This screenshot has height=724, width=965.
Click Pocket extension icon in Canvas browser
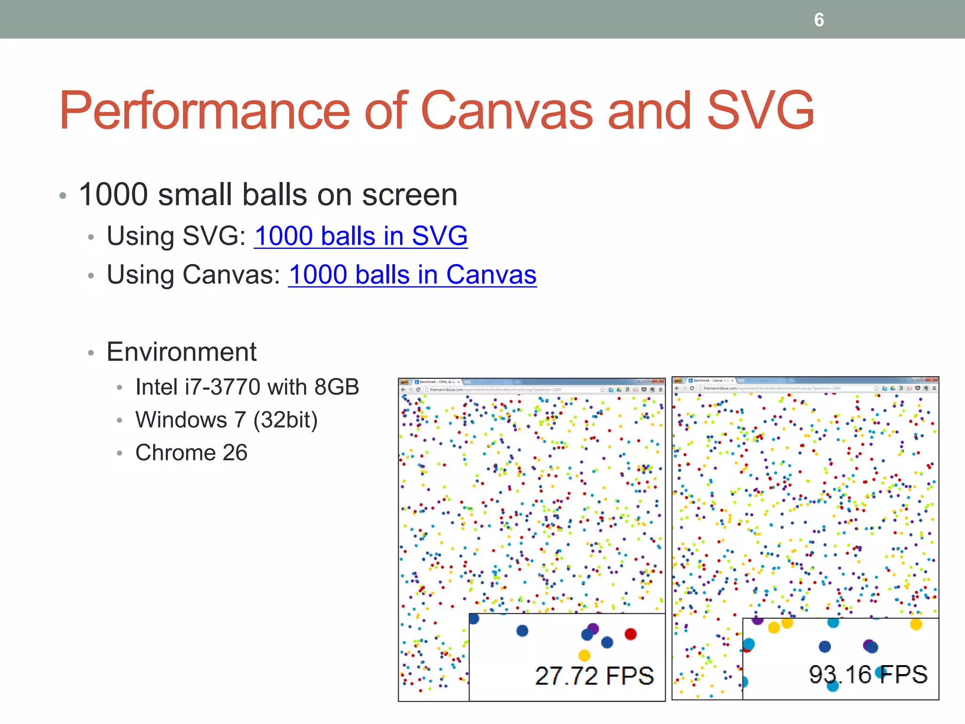click(x=917, y=388)
